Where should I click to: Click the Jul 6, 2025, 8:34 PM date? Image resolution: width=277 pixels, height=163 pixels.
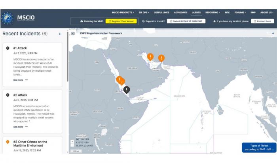click(x=25, y=100)
